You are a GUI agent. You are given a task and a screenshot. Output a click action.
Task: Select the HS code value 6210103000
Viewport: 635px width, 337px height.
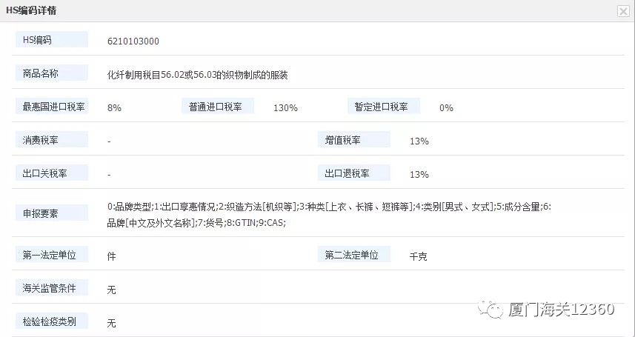pos(133,41)
